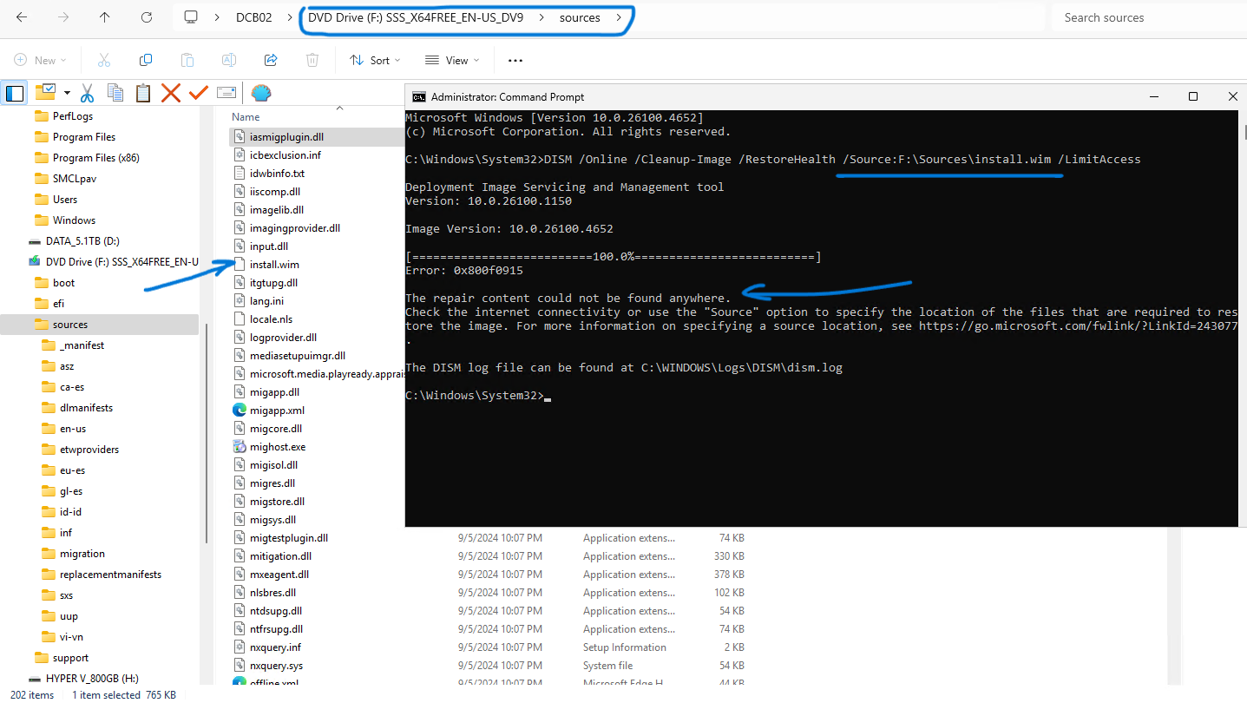Expand the chevron after sources in breadcrumb

(619, 17)
